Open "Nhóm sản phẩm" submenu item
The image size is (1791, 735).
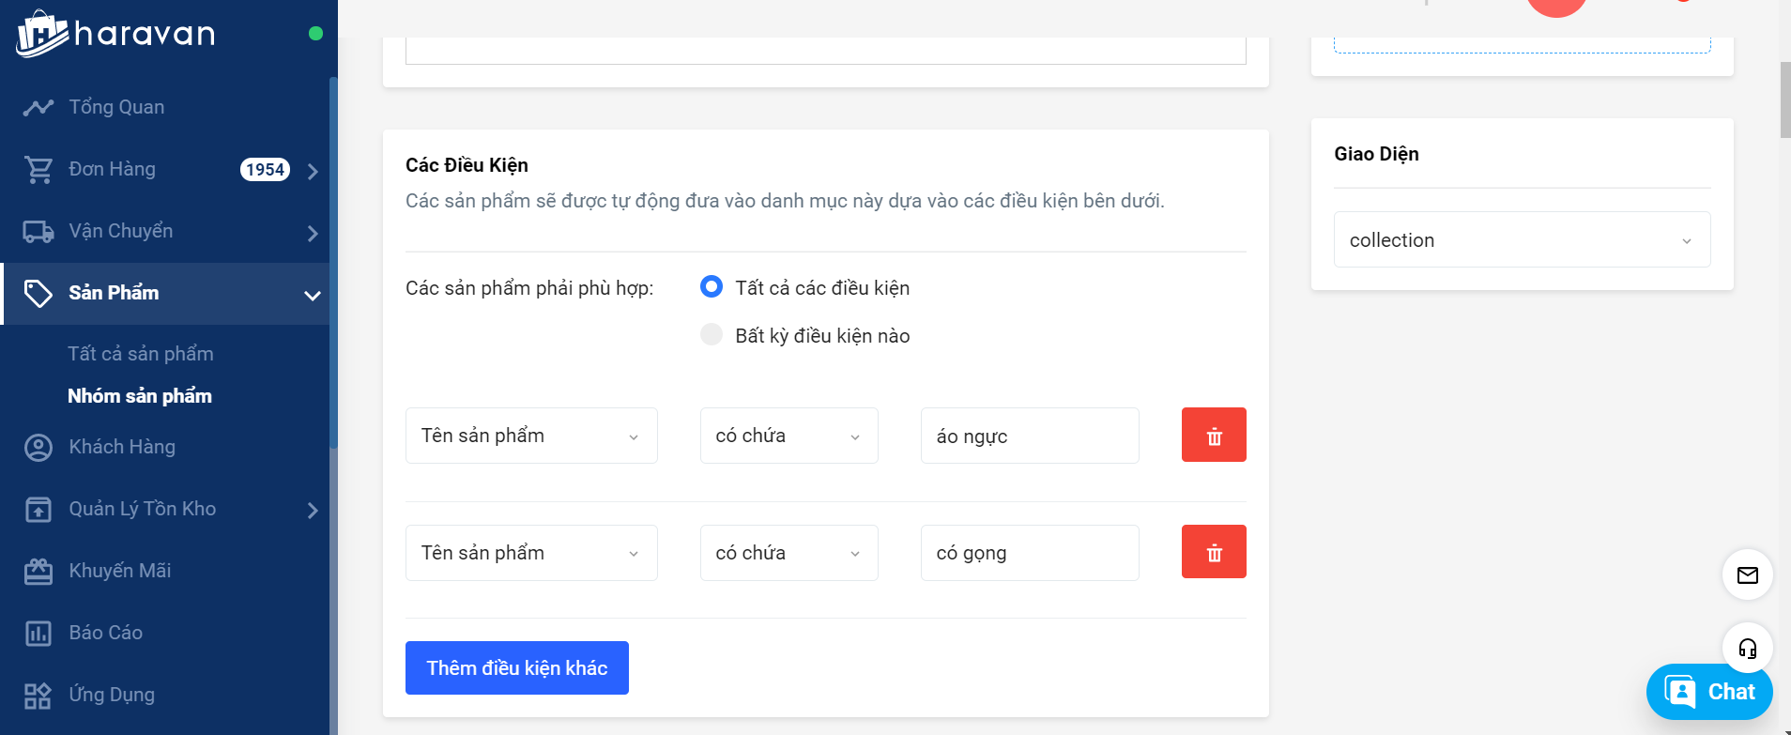click(140, 396)
